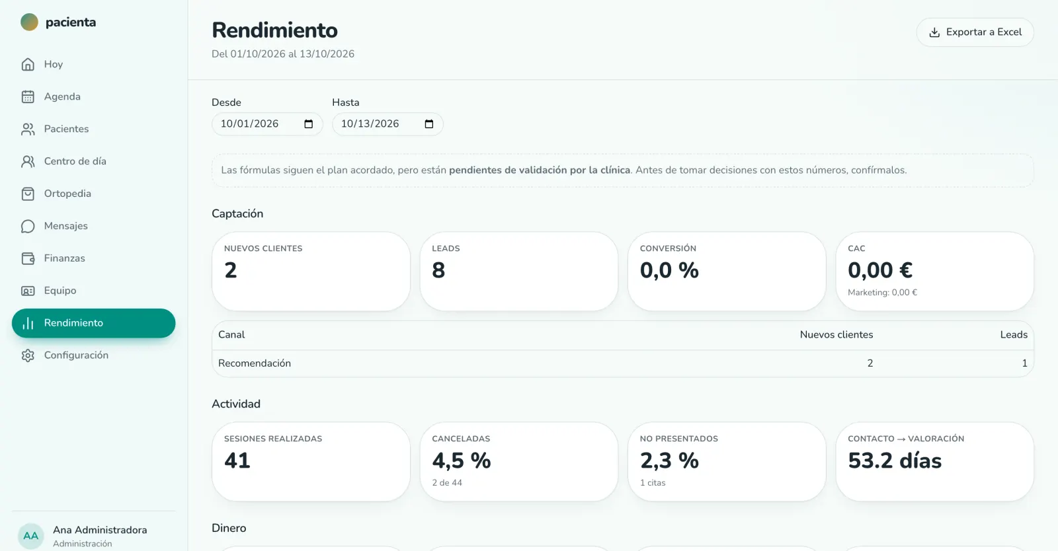Open the Hasta date picker calendar icon
This screenshot has width=1058, height=551.
pyautogui.click(x=429, y=124)
